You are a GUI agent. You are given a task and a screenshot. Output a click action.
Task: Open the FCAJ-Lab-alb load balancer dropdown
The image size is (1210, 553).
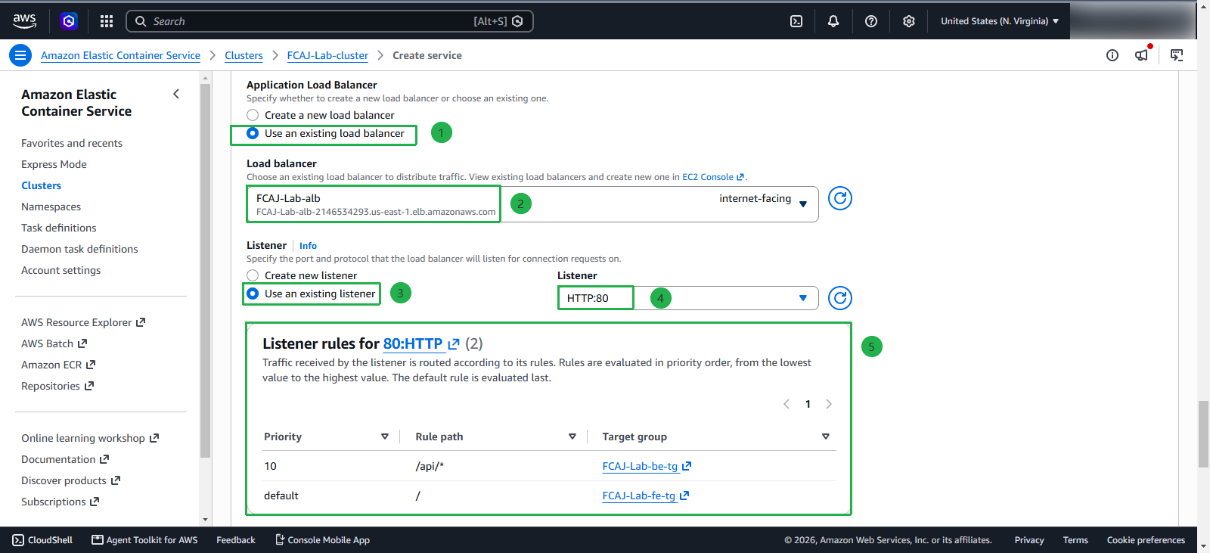(532, 204)
